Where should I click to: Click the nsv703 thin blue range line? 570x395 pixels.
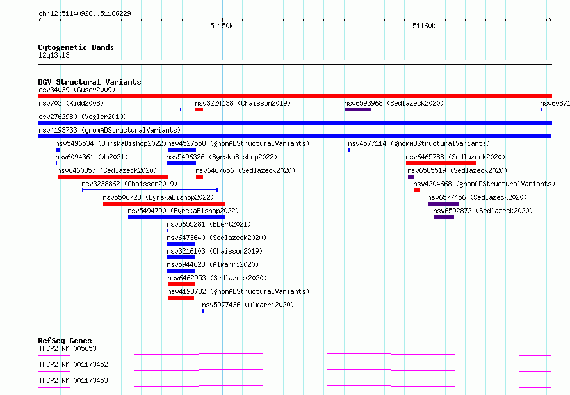pos(110,109)
